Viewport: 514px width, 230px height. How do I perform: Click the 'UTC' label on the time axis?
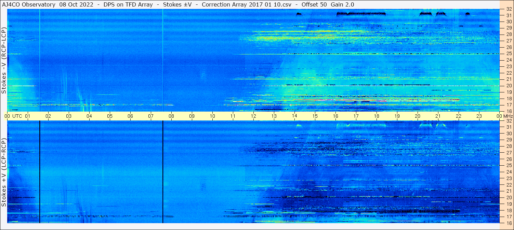tap(17, 116)
